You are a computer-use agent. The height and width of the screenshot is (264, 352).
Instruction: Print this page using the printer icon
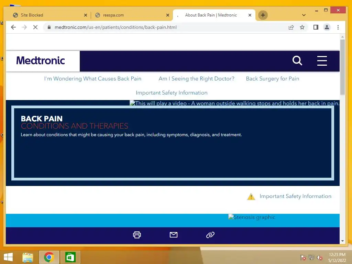click(x=137, y=235)
